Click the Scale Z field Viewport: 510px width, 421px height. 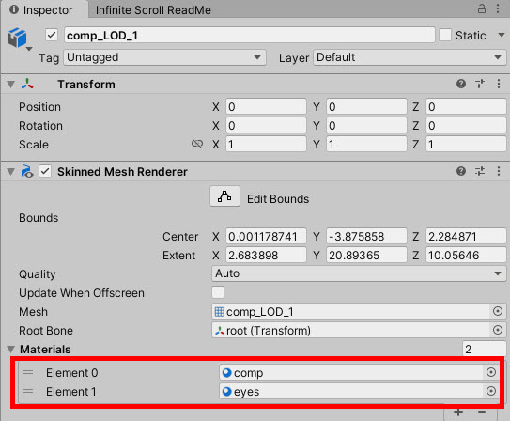(466, 144)
